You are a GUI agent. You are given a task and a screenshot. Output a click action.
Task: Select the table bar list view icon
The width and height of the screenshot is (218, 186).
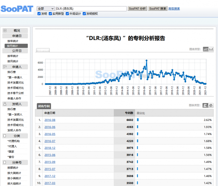coord(205,105)
